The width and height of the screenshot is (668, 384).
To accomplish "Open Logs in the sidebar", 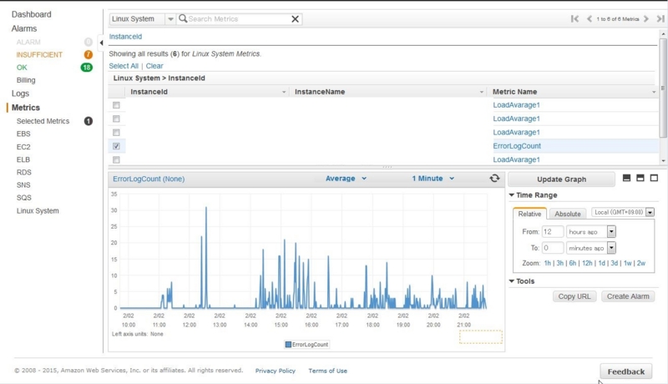I will (x=20, y=93).
